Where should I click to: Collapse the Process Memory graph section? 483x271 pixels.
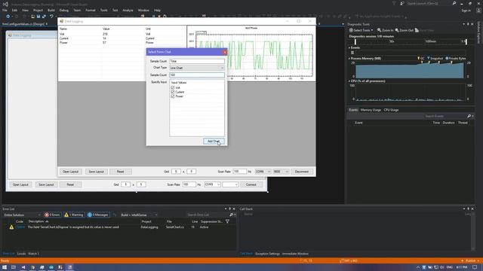349,59
